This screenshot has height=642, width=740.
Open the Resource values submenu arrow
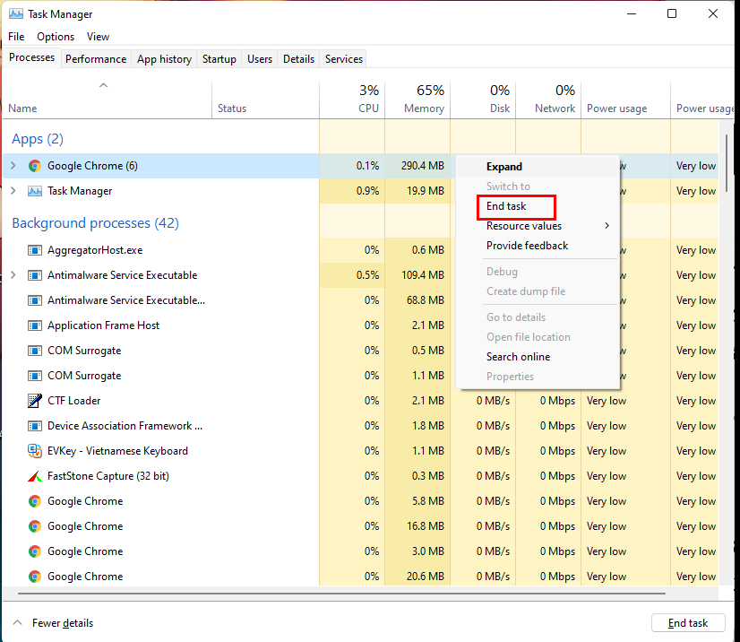pyautogui.click(x=607, y=226)
